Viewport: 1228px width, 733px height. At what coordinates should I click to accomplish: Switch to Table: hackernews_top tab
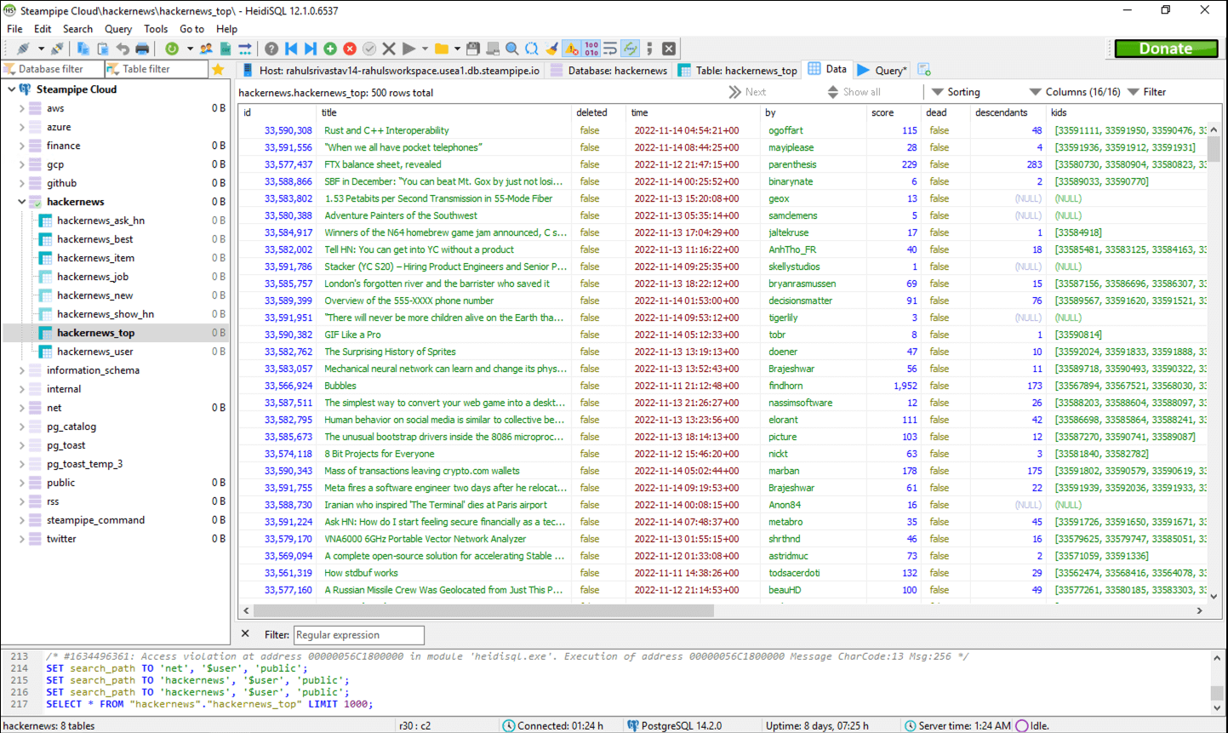738,70
